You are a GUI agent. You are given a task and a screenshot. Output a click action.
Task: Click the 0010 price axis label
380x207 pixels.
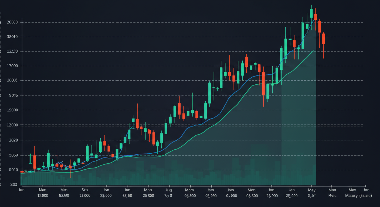pos(13,170)
